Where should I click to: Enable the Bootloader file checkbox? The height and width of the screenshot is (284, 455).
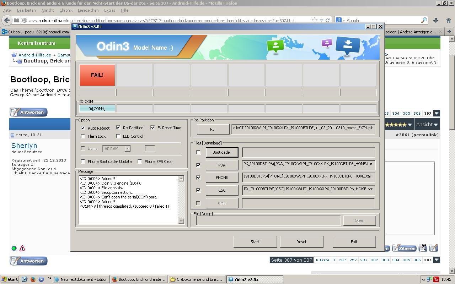[198, 153]
